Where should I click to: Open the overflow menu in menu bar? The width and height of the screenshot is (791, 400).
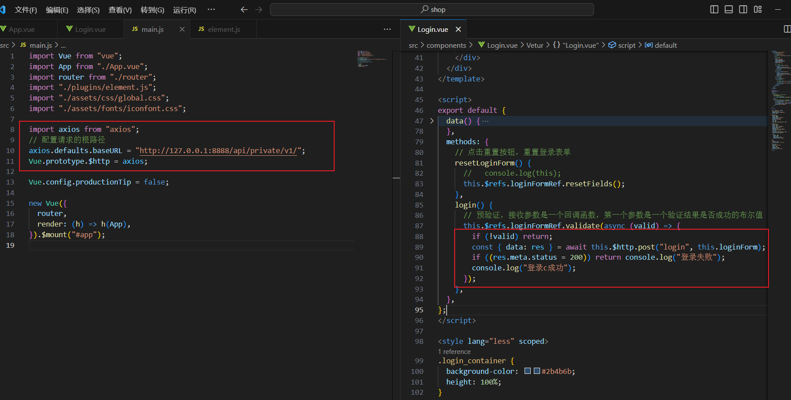[x=211, y=9]
